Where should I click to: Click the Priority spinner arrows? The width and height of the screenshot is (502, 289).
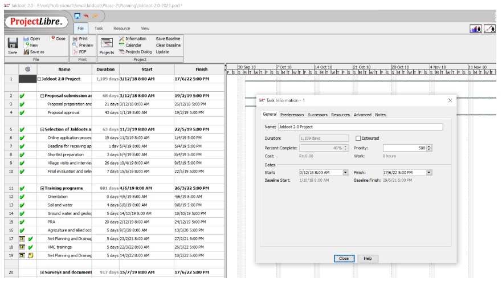[x=429, y=148]
